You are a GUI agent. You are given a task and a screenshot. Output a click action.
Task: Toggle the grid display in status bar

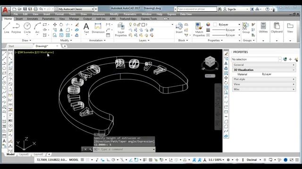pos(82,160)
